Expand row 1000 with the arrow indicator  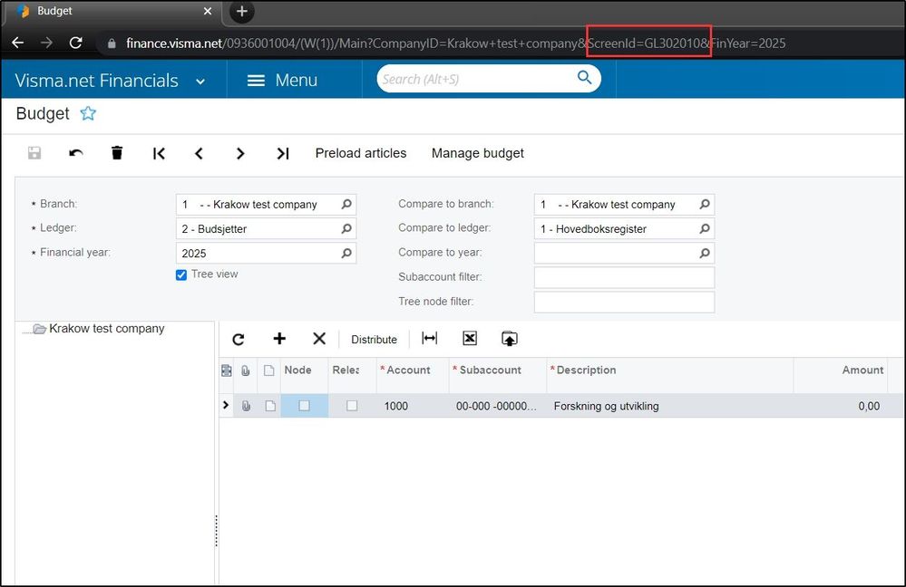226,405
